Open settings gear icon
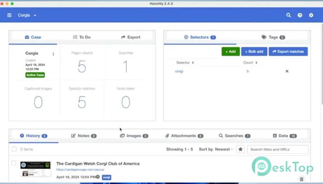 311,15
